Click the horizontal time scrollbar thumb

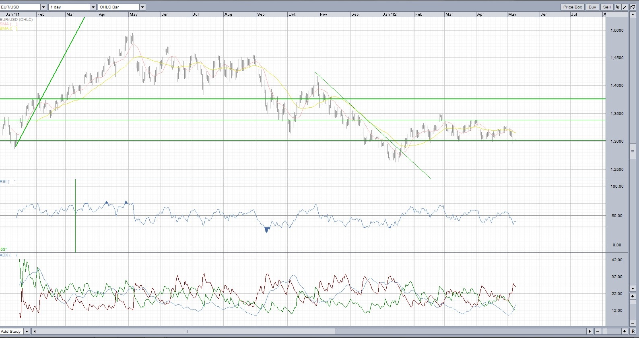click(187, 332)
